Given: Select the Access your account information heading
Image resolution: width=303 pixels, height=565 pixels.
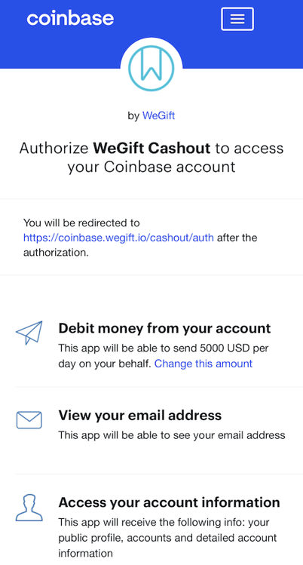Looking at the screenshot, I should pos(169,502).
